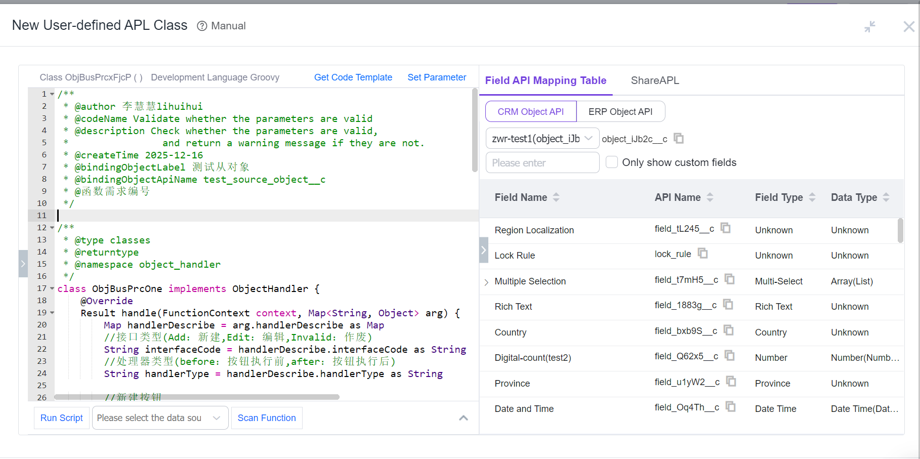The width and height of the screenshot is (920, 459).
Task: Click Get Code Template
Action: [353, 77]
